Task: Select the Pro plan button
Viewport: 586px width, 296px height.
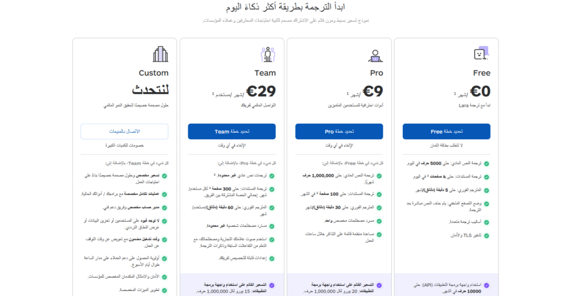Action: (339, 132)
